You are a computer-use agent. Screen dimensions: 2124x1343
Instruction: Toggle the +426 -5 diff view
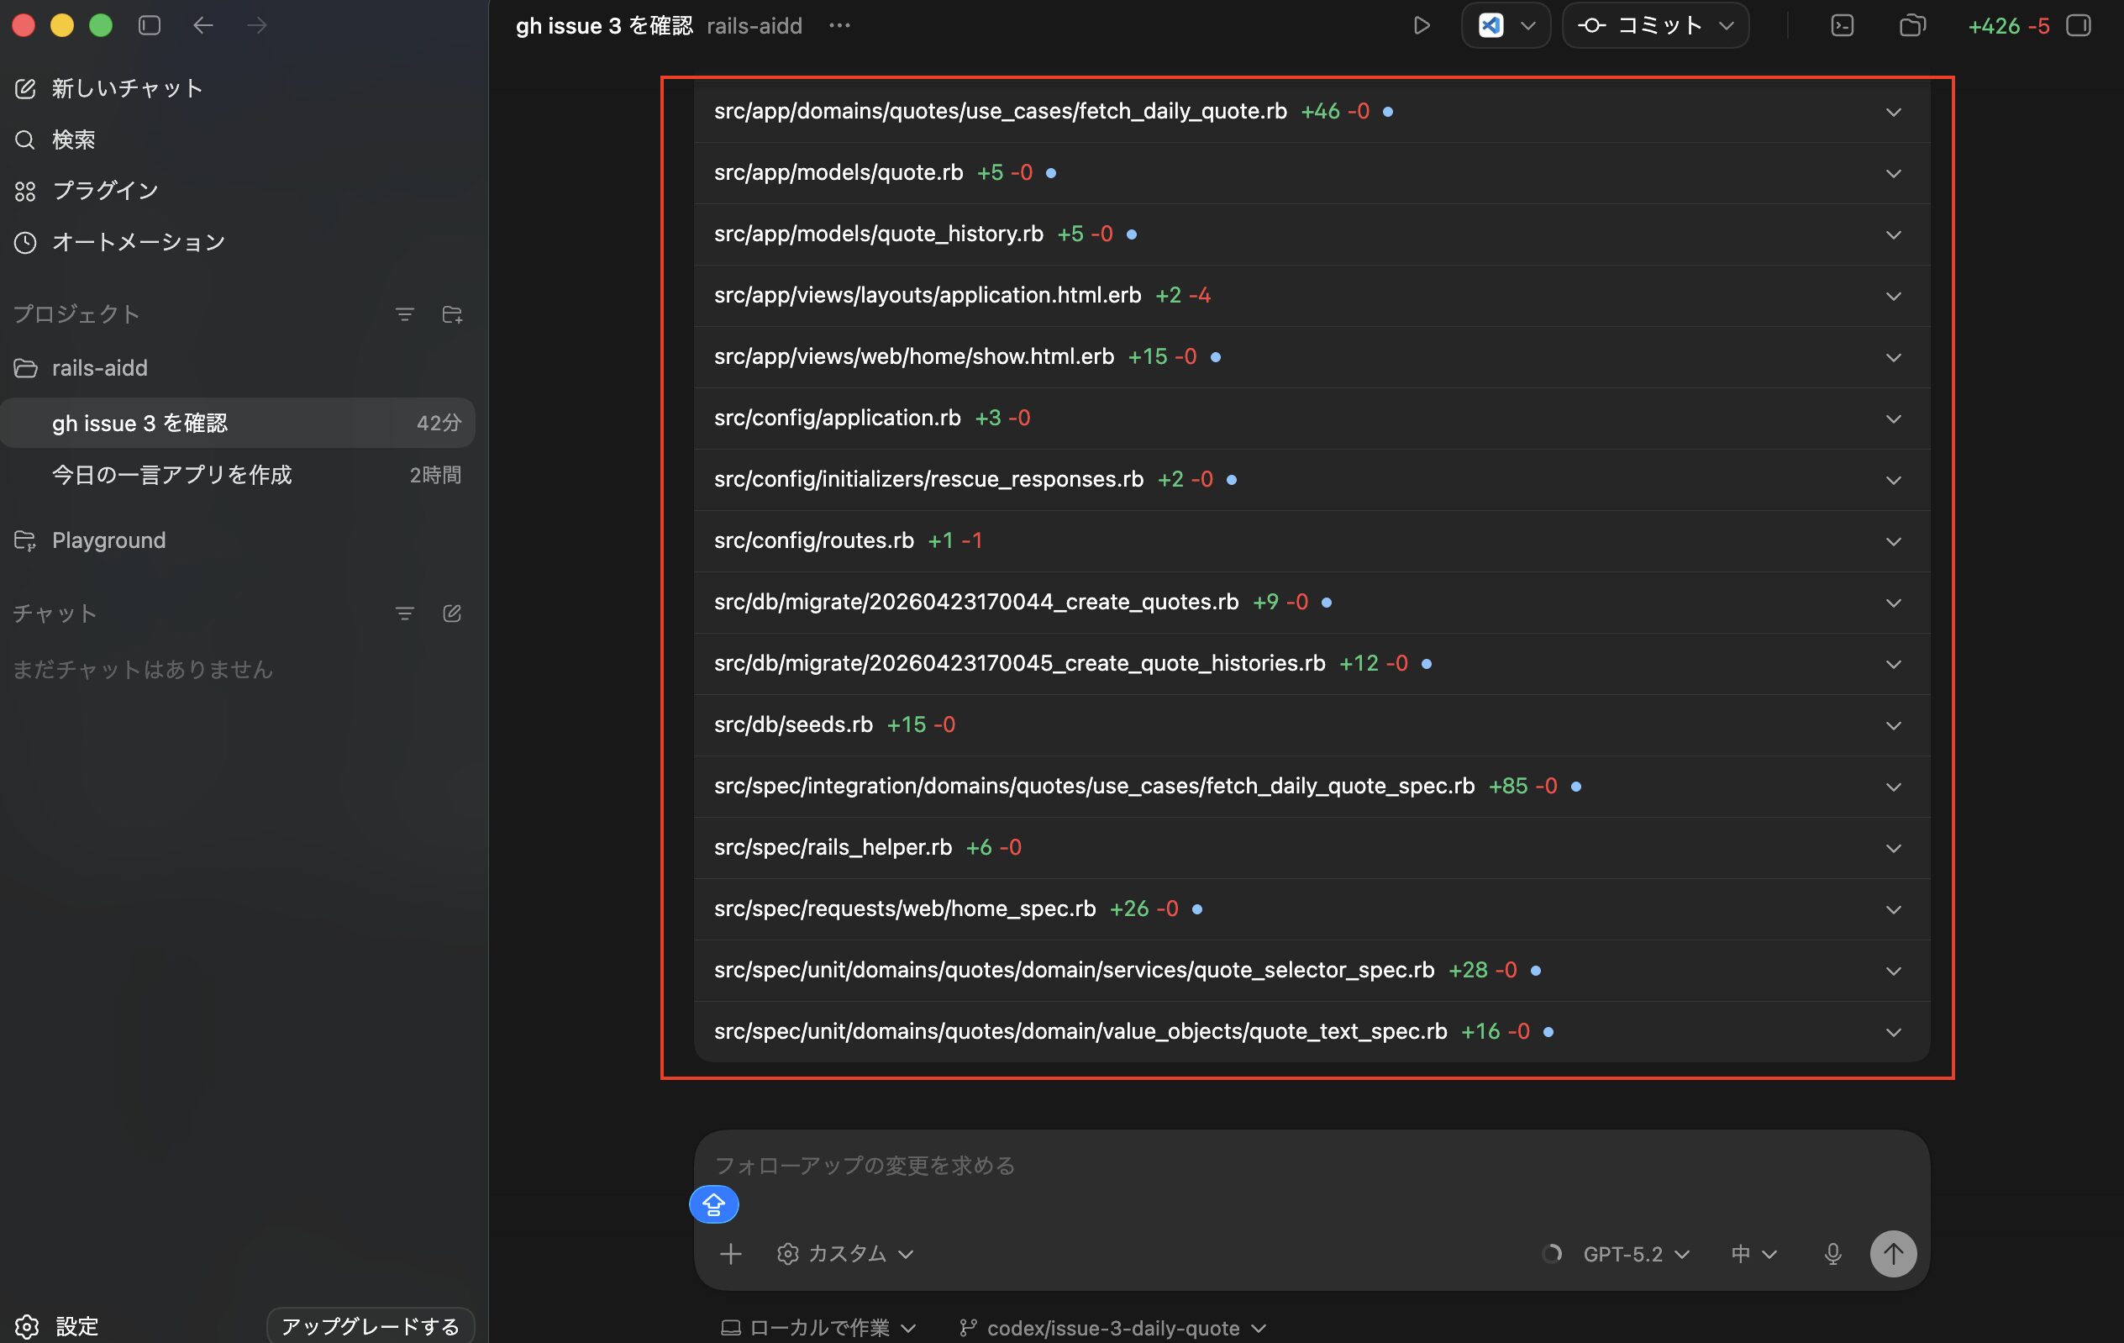2008,25
